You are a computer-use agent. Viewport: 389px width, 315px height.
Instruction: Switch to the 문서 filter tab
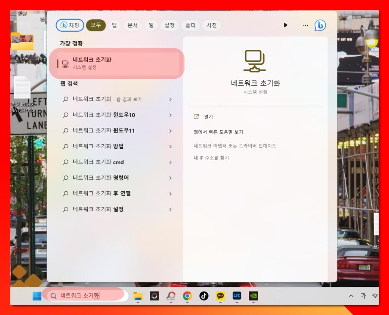pyautogui.click(x=133, y=25)
